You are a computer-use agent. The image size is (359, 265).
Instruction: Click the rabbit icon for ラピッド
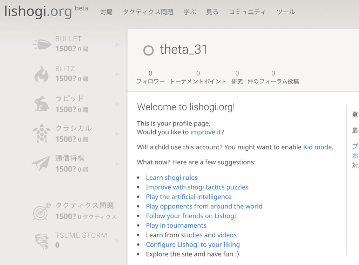[x=42, y=104]
